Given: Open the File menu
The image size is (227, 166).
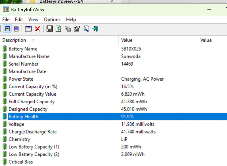Looking at the screenshot, I should 6,20.
